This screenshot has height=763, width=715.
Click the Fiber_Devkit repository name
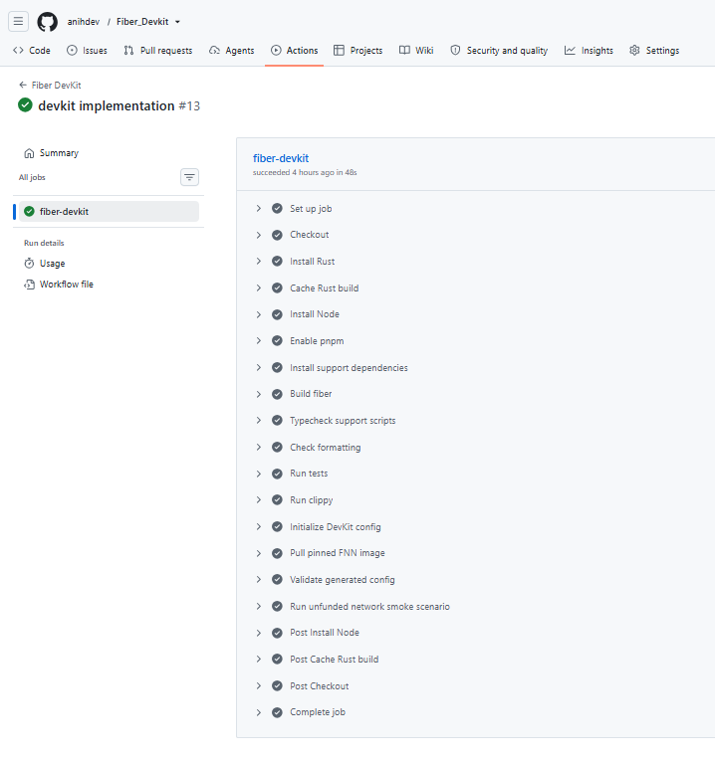pyautogui.click(x=142, y=22)
